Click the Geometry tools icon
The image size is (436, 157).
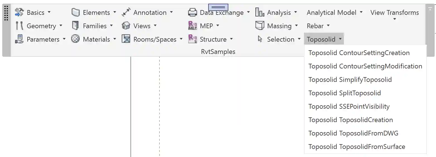click(x=19, y=26)
